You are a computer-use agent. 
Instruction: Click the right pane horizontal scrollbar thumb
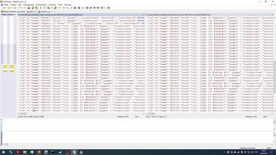click(x=151, y=114)
